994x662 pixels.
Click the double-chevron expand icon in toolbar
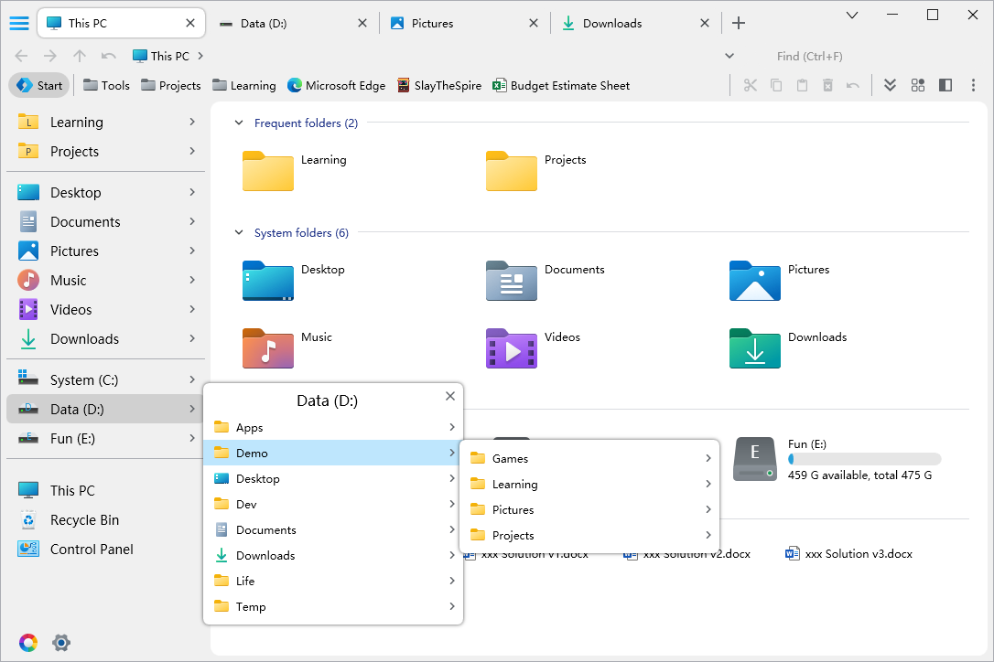point(890,85)
